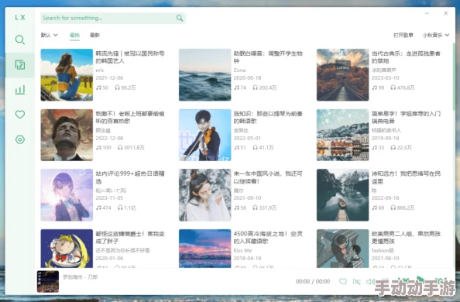The width and height of the screenshot is (460, 302).
Task: Click title '简单易学!学姐推荐的入门瑞典电音'
Action: tap(406, 118)
